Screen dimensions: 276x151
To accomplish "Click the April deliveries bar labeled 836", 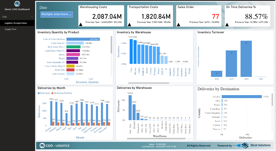I will coord(66,119).
